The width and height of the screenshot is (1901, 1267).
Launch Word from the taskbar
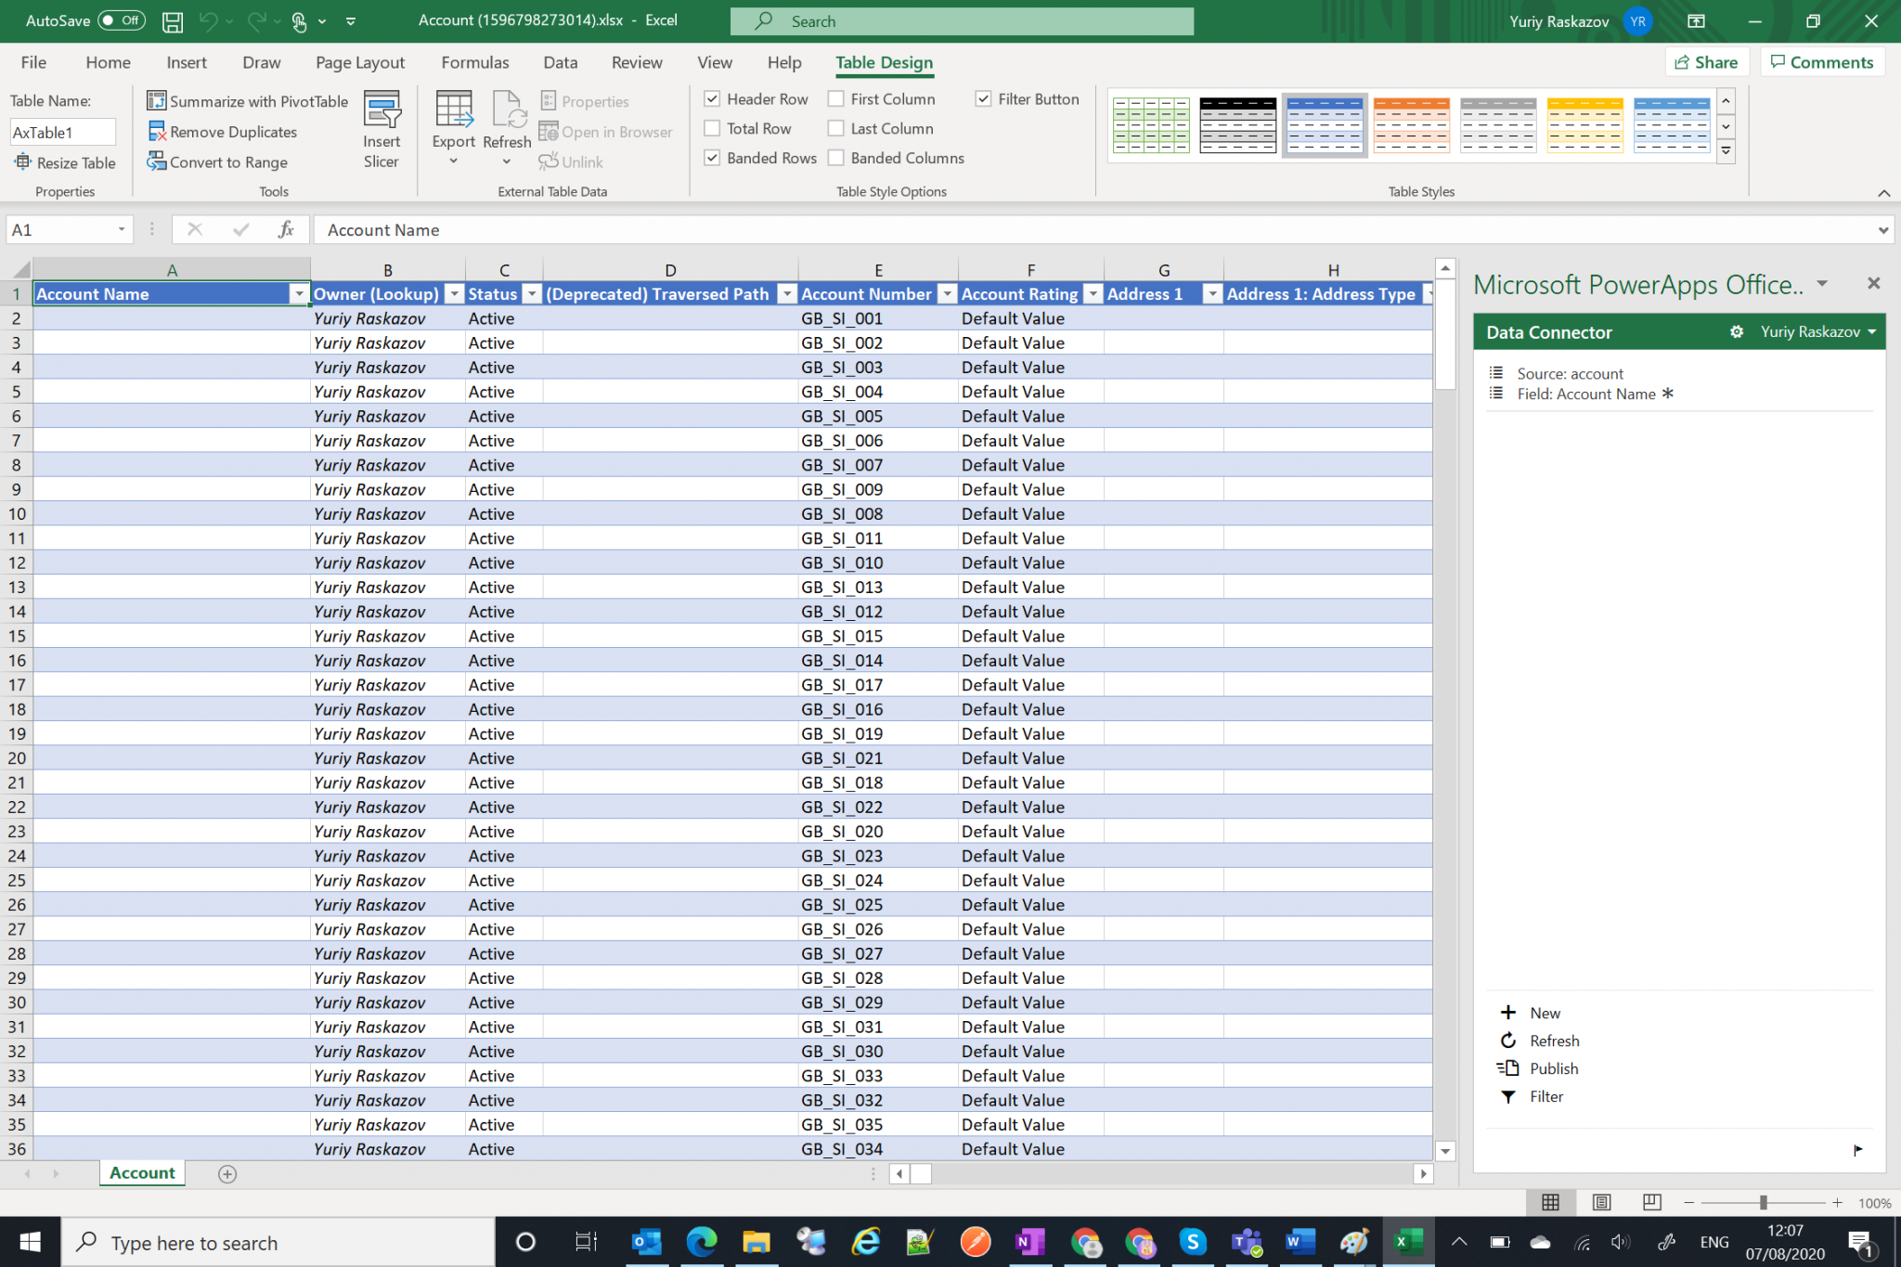[1300, 1242]
